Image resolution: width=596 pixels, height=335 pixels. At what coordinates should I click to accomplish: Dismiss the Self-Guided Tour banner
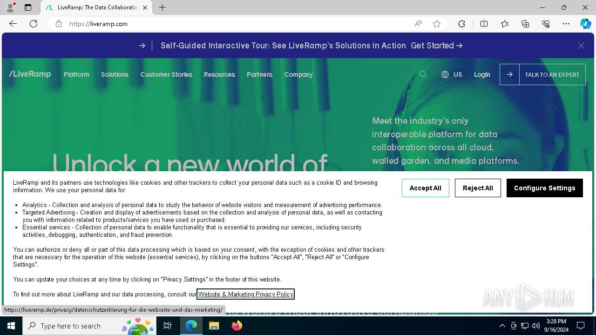pyautogui.click(x=581, y=46)
